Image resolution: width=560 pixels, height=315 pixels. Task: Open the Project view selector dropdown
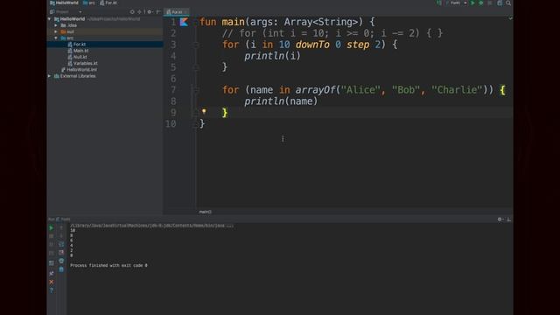click(x=66, y=11)
